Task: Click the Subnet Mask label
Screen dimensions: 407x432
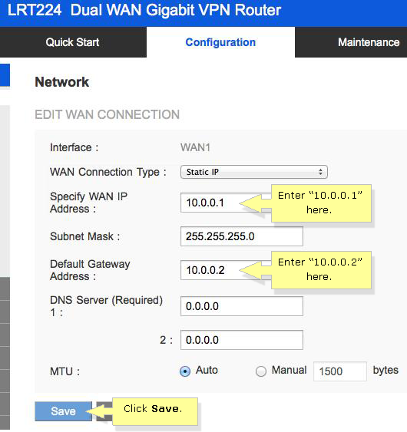Action: coord(85,236)
